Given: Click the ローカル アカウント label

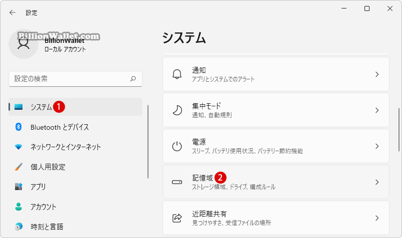Looking at the screenshot, I should coord(65,49).
